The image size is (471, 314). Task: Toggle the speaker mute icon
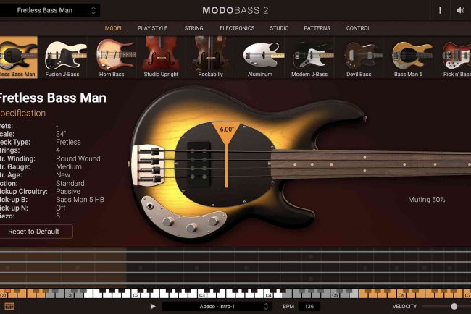click(460, 10)
